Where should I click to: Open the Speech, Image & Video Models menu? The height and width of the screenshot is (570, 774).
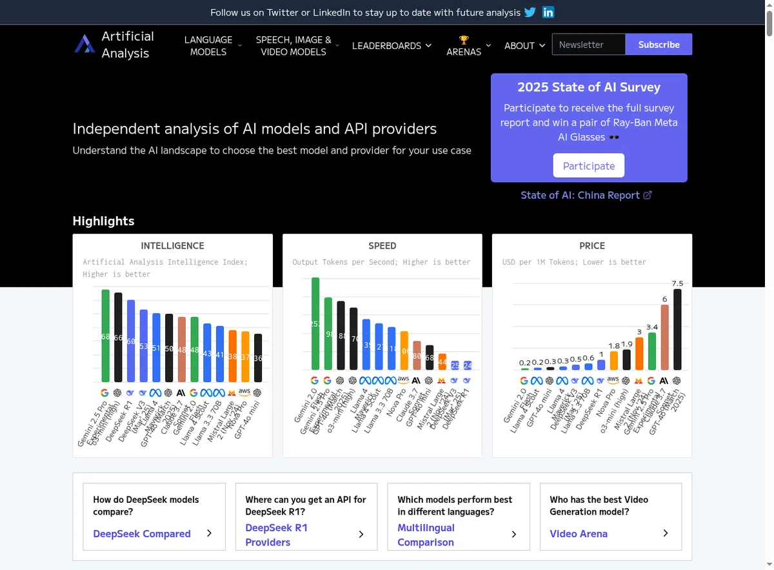tap(293, 45)
